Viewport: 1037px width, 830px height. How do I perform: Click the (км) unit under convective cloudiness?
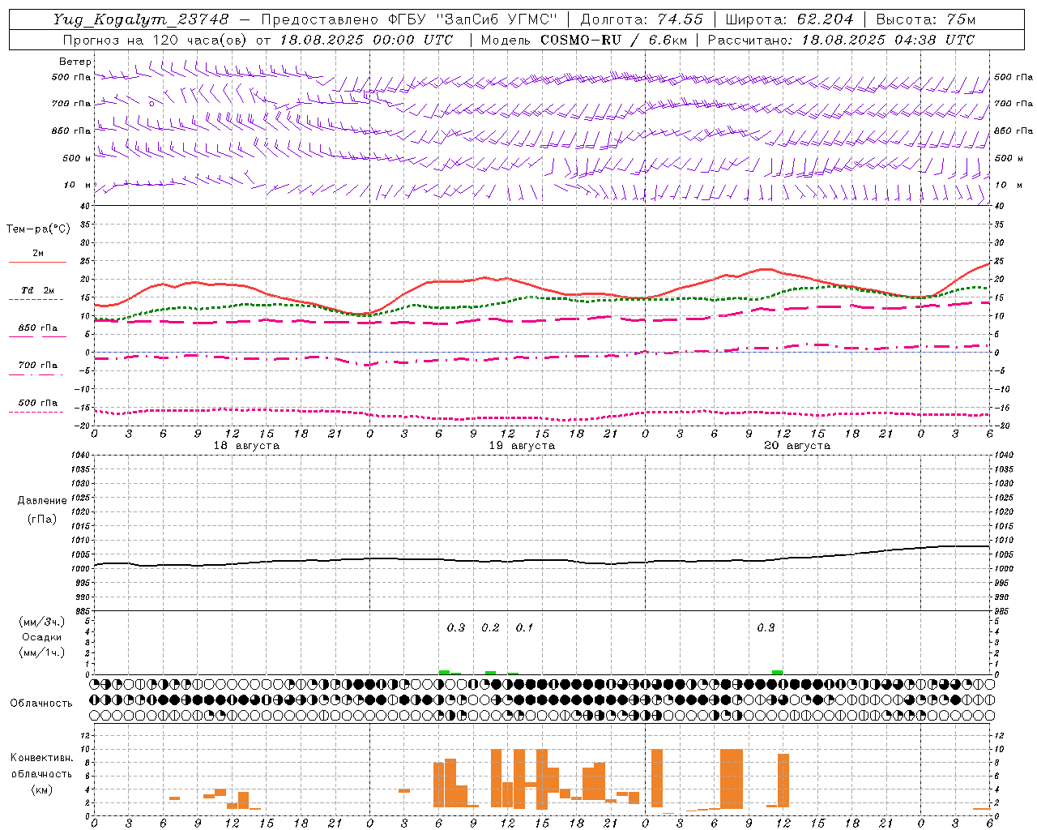[x=42, y=789]
